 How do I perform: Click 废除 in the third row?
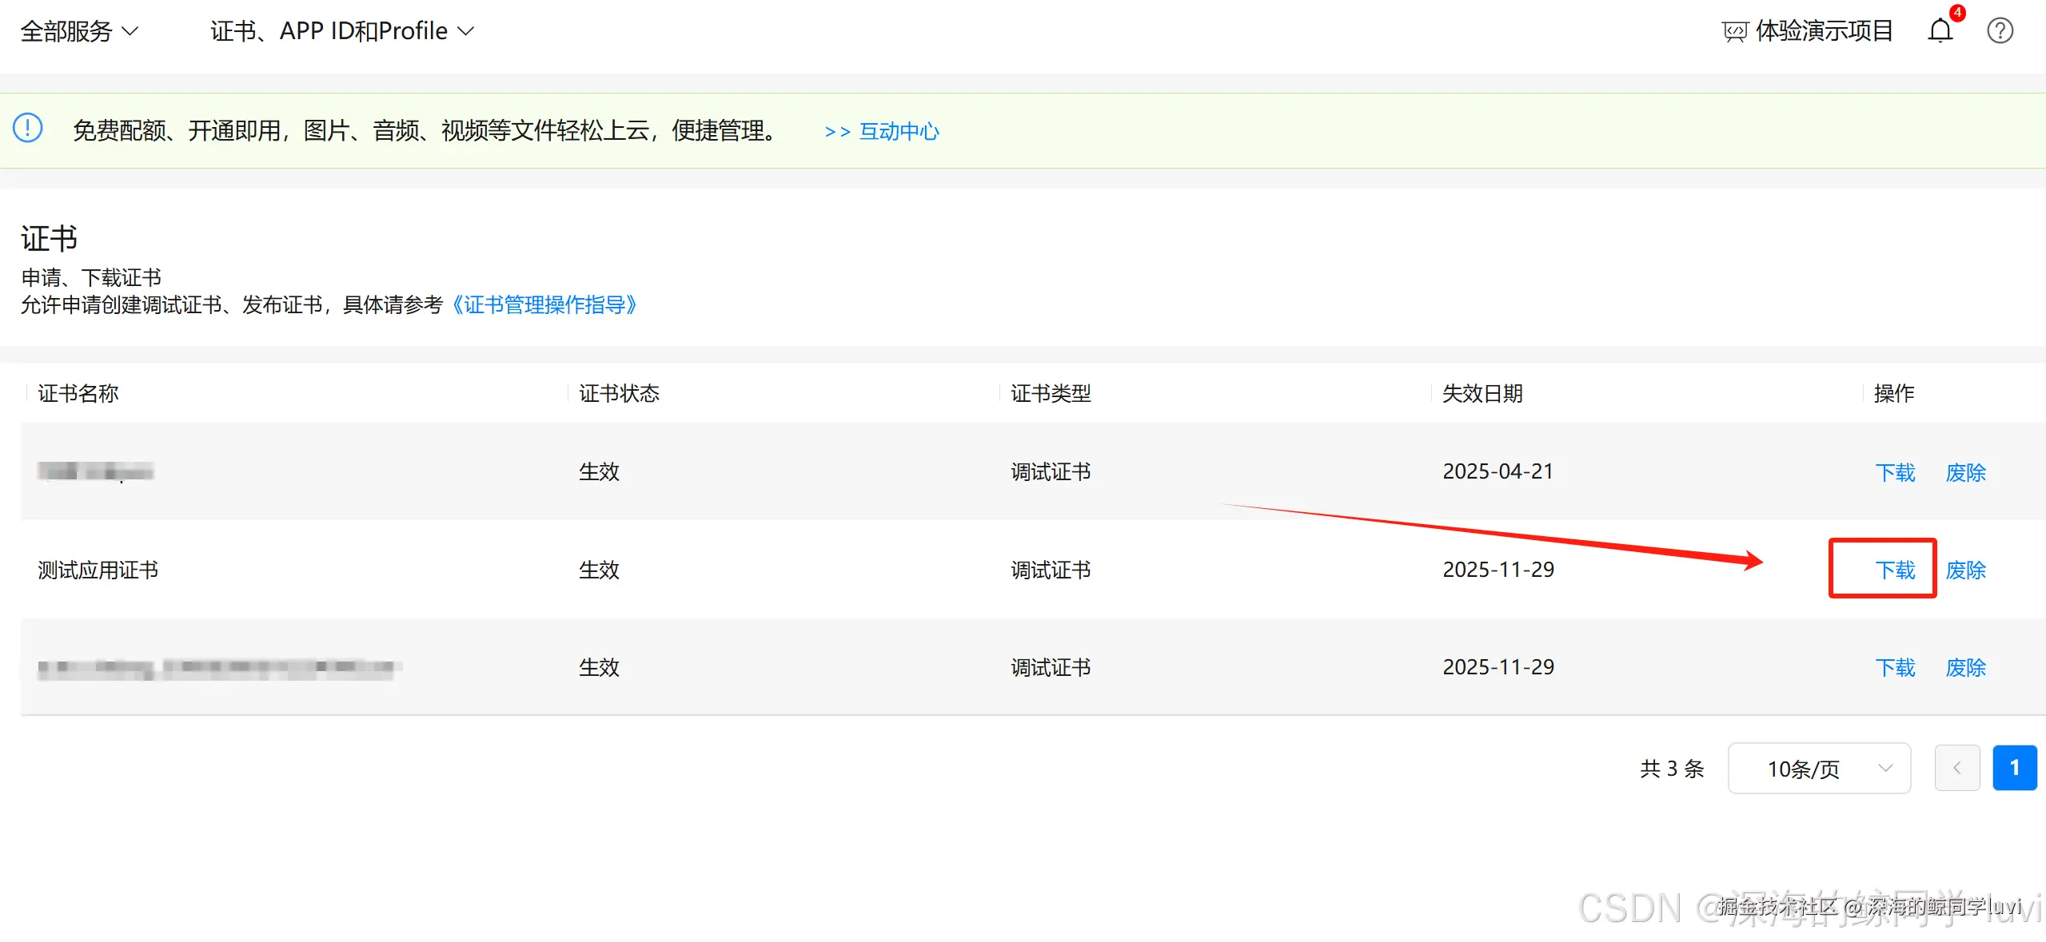tap(1965, 667)
